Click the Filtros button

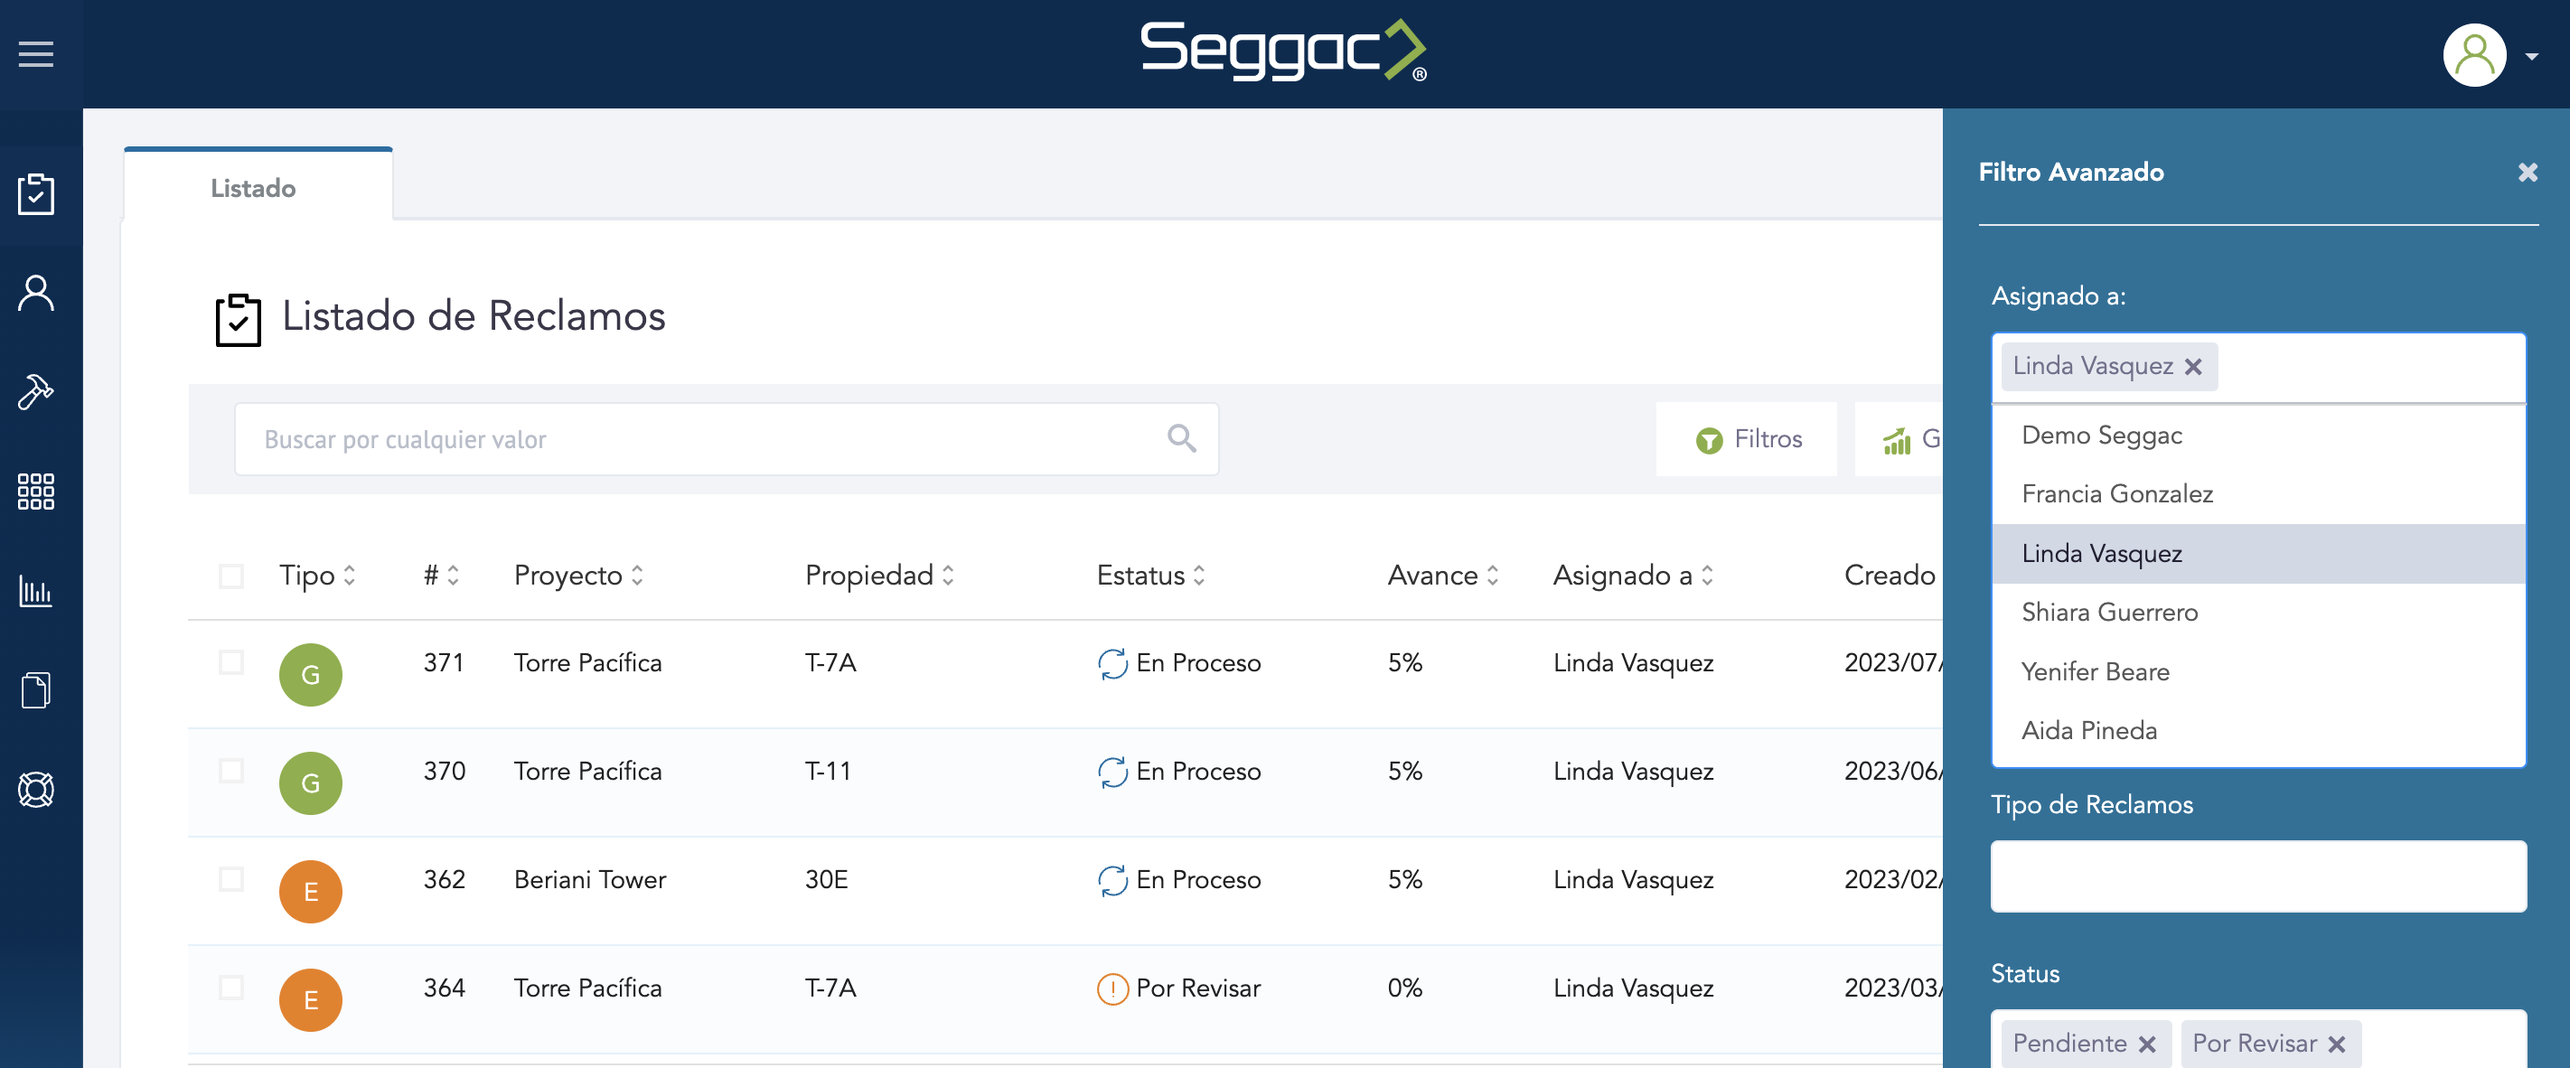coord(1746,439)
